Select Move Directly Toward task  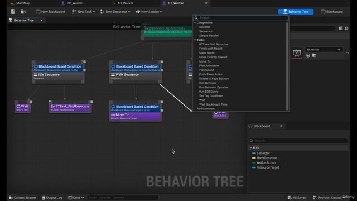click(213, 57)
